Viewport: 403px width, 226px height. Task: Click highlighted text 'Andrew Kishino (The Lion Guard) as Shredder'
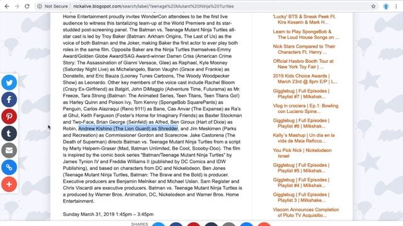click(x=128, y=129)
